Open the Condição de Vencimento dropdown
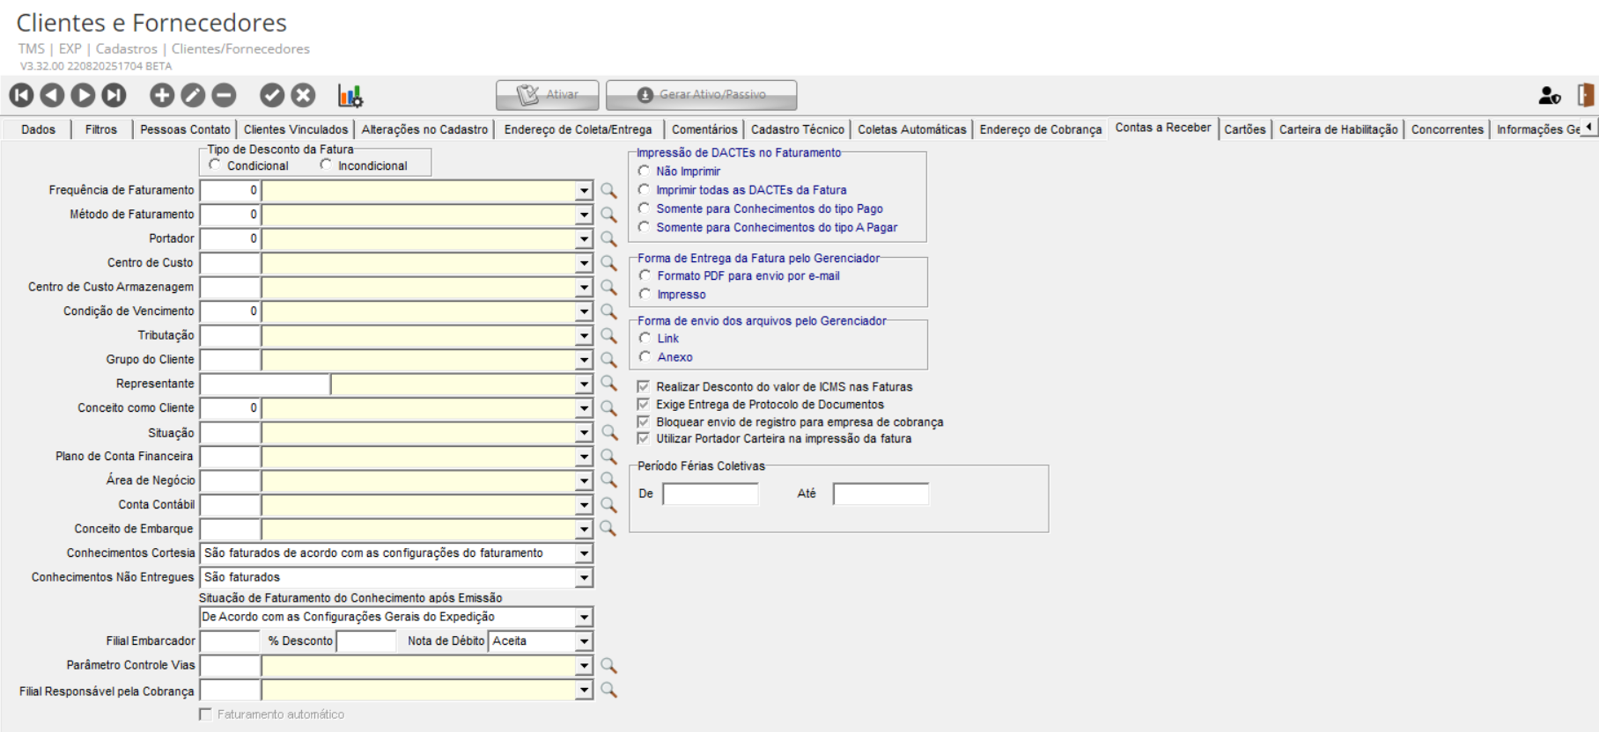1599x732 pixels. coord(584,311)
